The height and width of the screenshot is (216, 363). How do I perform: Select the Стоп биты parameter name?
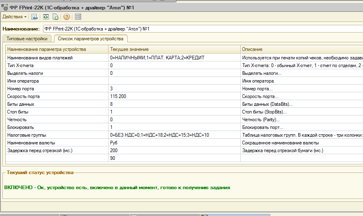coord(17,112)
